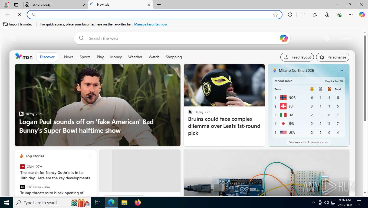Image resolution: width=368 pixels, height=208 pixels.
Task: Select the Discover tab
Action: (x=47, y=57)
